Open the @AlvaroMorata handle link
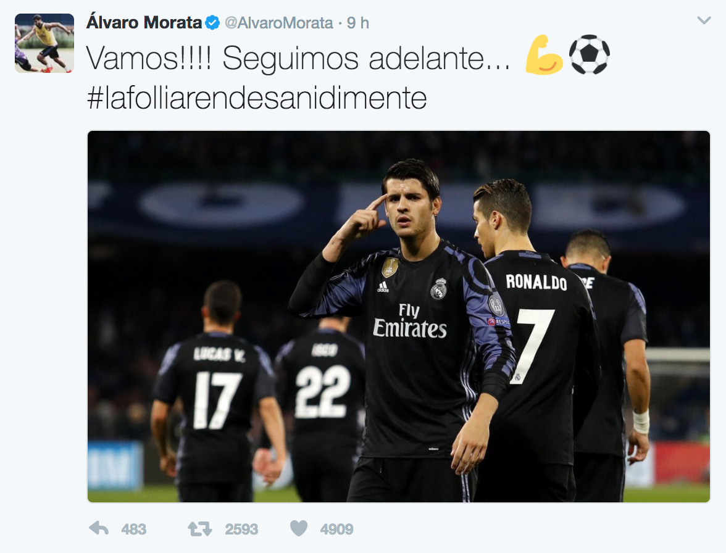The height and width of the screenshot is (553, 726). tap(279, 23)
